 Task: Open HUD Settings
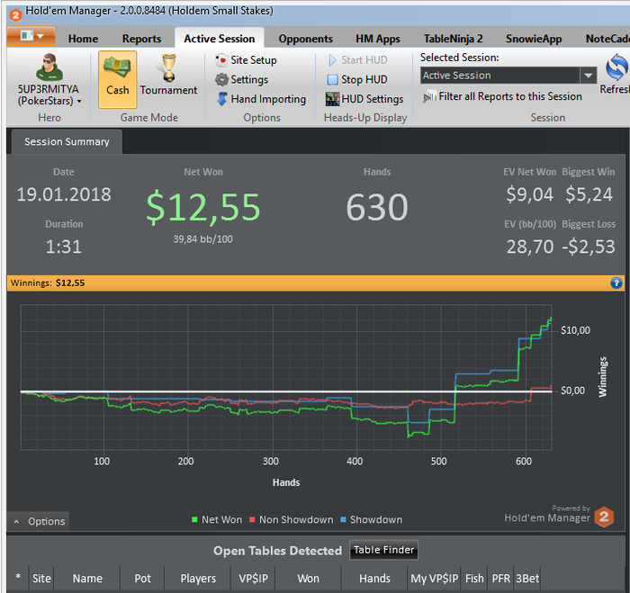pos(364,99)
